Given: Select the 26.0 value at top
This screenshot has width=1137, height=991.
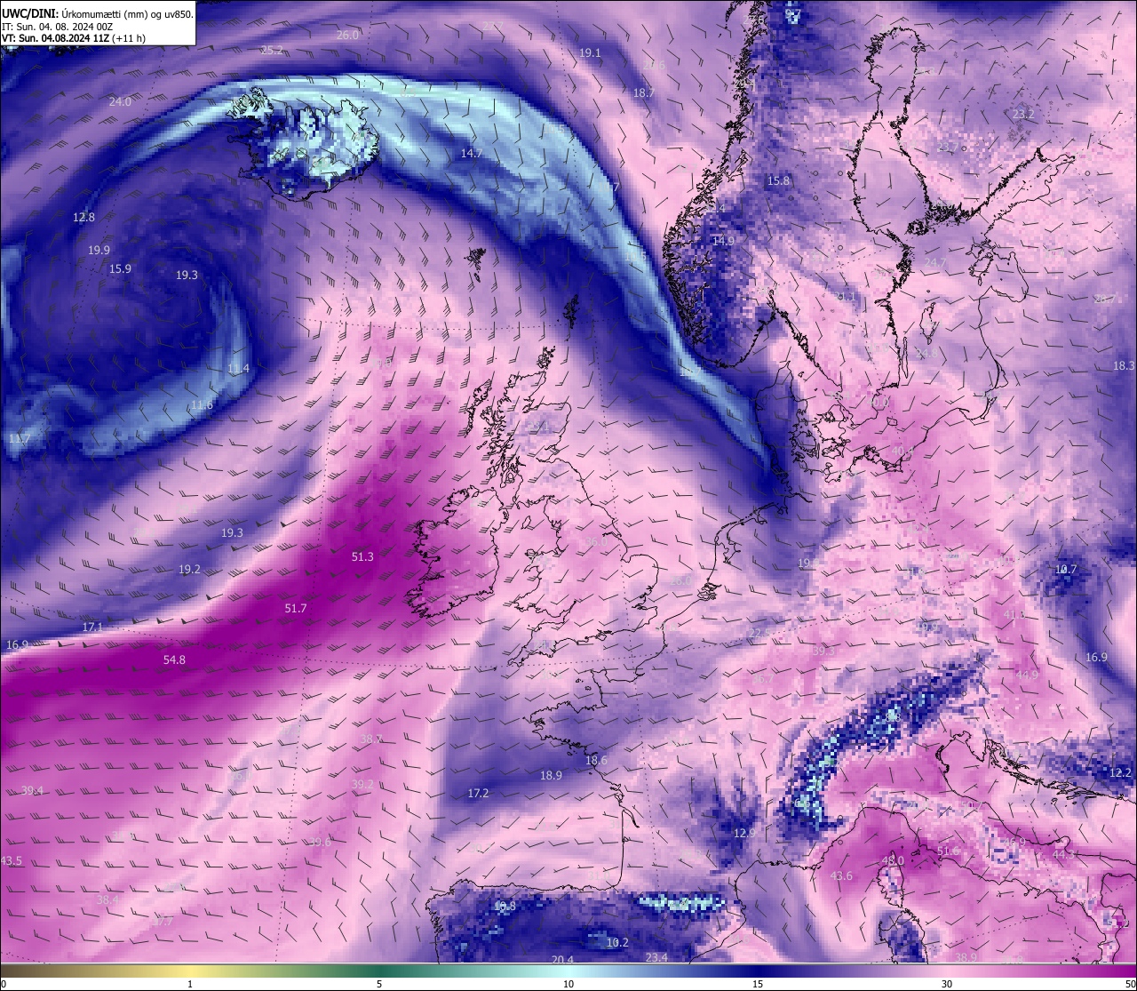Looking at the screenshot, I should [347, 35].
